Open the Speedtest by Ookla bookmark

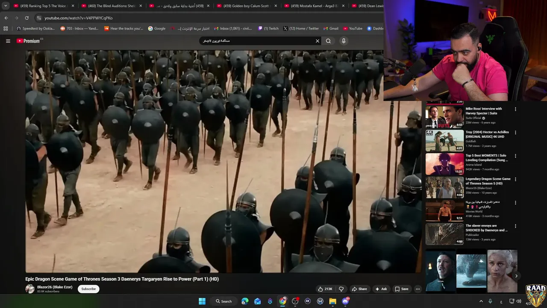point(35,29)
